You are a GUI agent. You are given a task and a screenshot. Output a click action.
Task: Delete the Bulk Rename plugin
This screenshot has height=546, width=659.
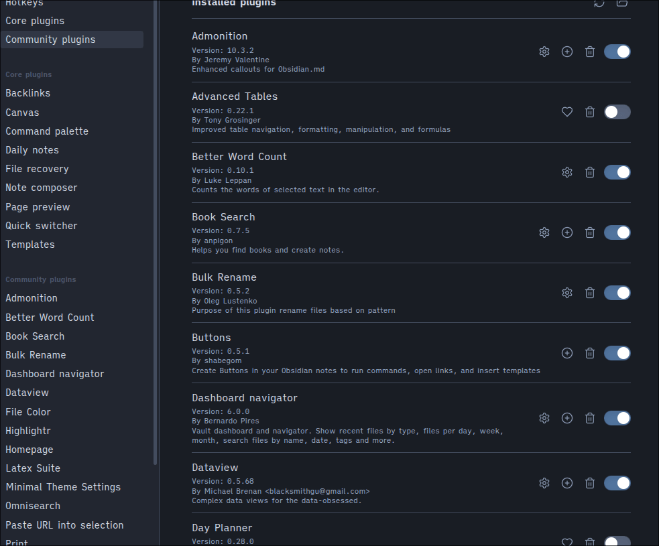[590, 293]
